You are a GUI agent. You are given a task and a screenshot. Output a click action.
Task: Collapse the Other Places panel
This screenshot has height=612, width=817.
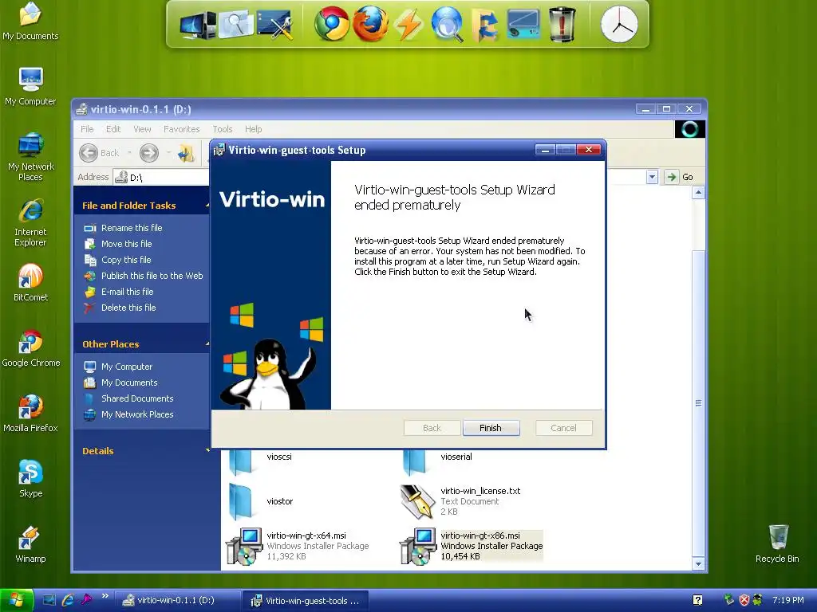(207, 344)
